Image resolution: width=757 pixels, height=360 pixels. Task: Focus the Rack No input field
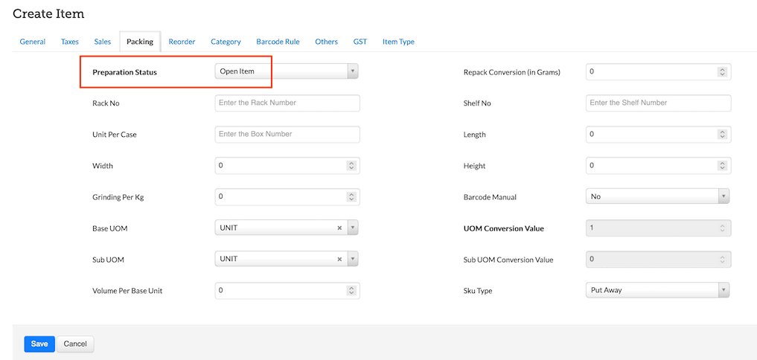(x=287, y=103)
